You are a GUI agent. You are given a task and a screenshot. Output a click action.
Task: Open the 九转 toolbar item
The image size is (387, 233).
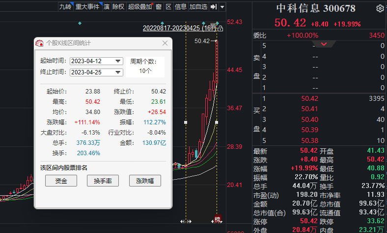tap(65, 7)
